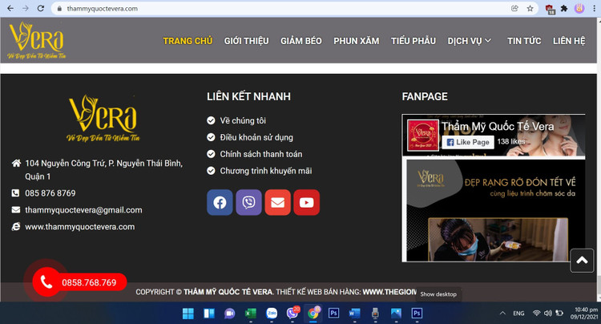The image size is (601, 324).
Task: Click the browser address bar
Action: (280, 8)
